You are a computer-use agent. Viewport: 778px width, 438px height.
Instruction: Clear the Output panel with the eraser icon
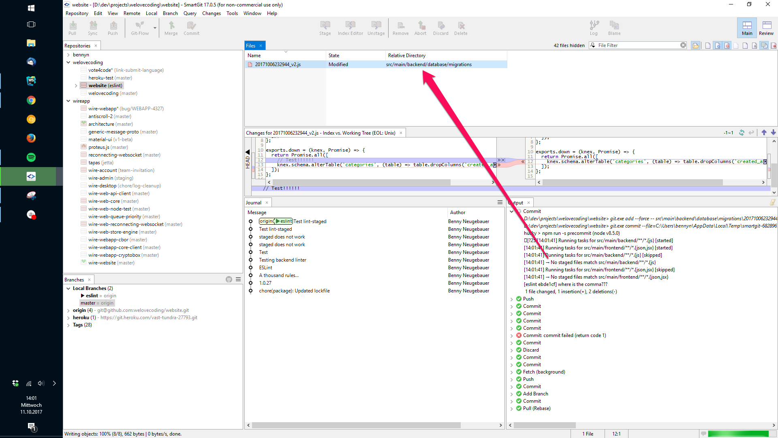click(x=772, y=202)
